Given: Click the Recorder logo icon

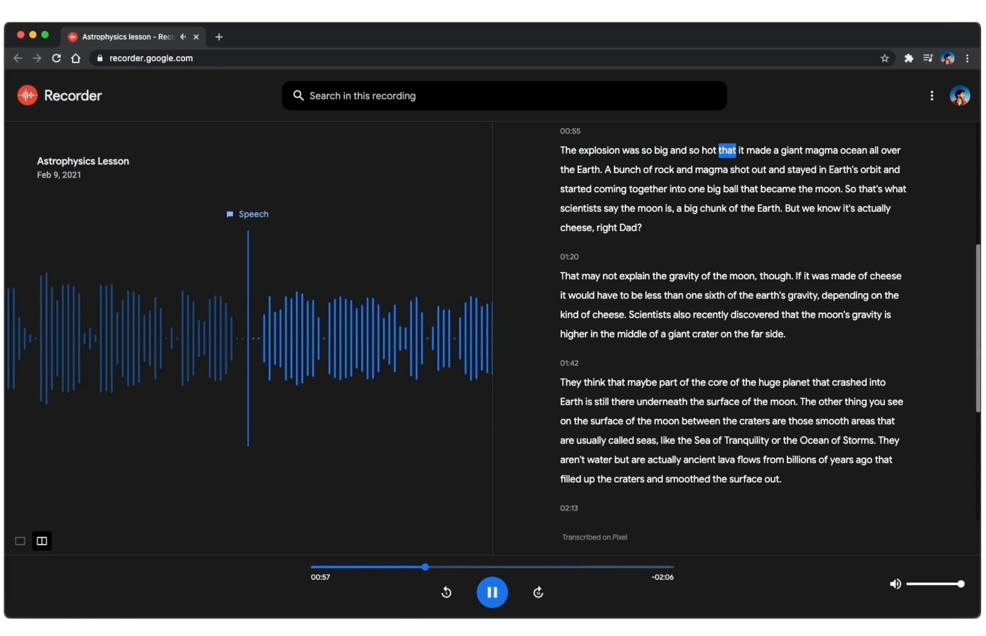Looking at the screenshot, I should click(27, 95).
